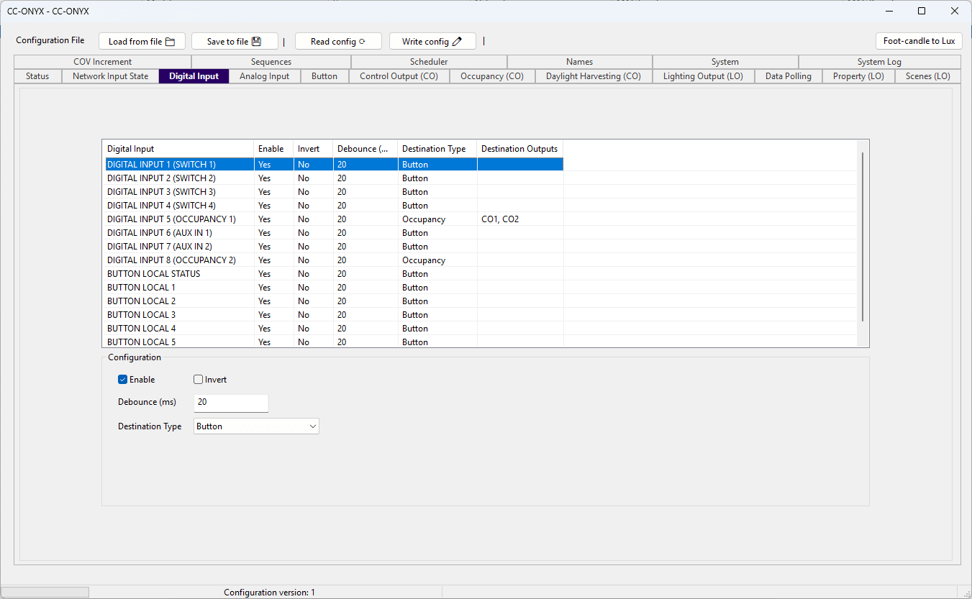Viewport: 972px width, 599px height.
Task: Select the Scheduler tab
Action: [x=429, y=62]
